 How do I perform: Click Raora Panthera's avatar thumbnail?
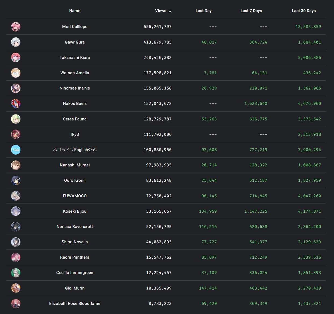pyautogui.click(x=16, y=258)
